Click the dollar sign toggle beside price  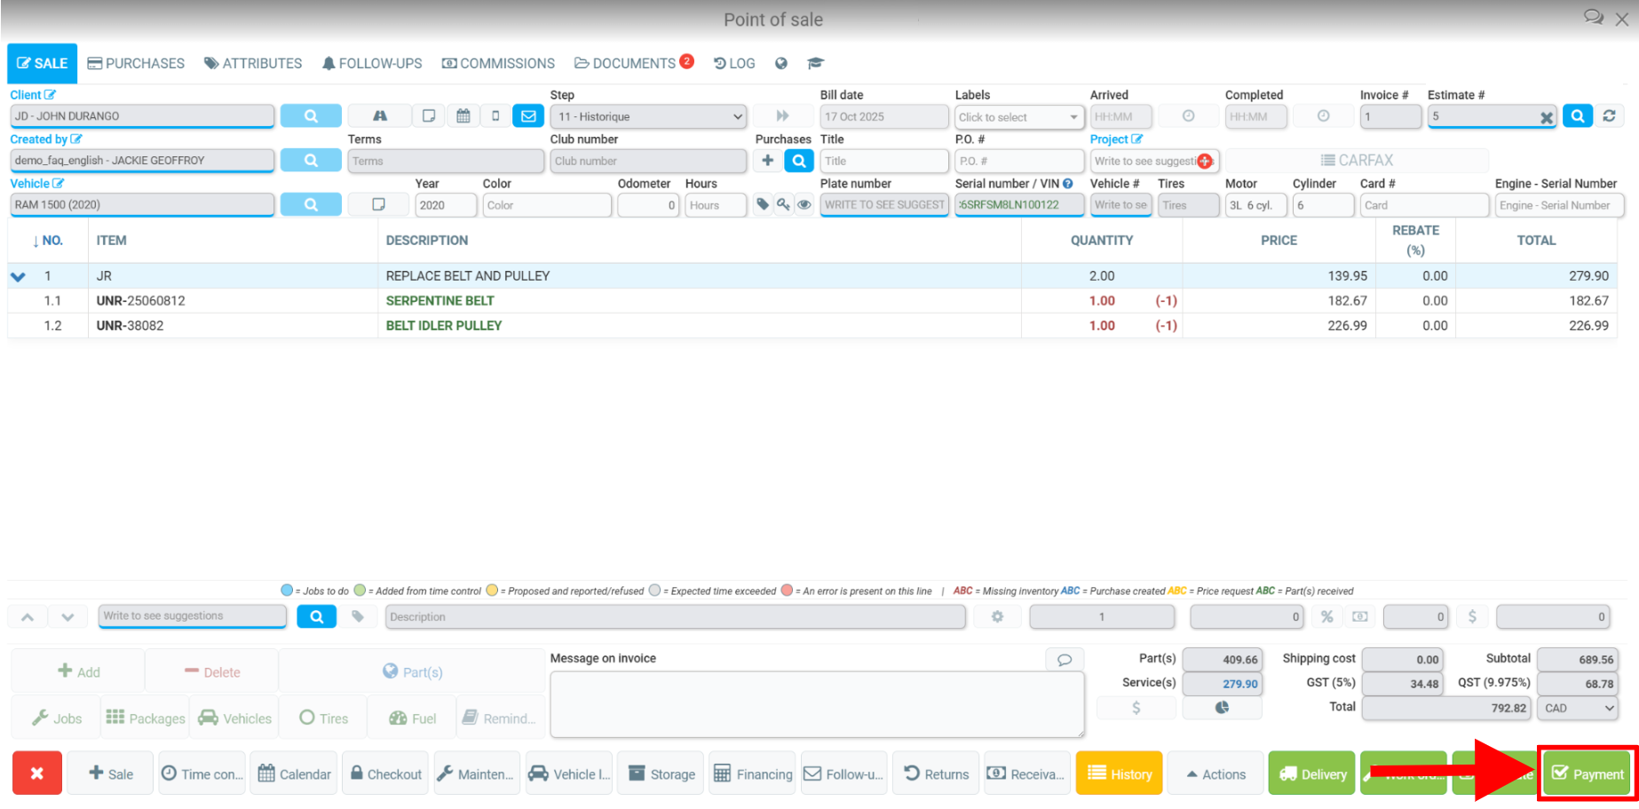coord(1472,616)
